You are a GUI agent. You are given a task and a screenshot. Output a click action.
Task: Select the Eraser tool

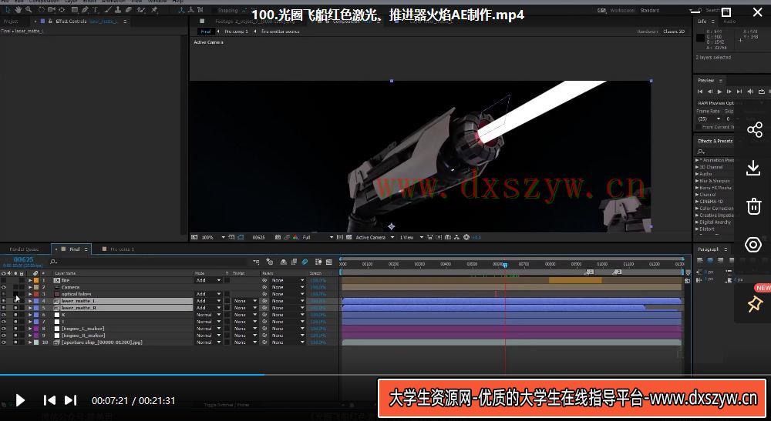tap(128, 9)
